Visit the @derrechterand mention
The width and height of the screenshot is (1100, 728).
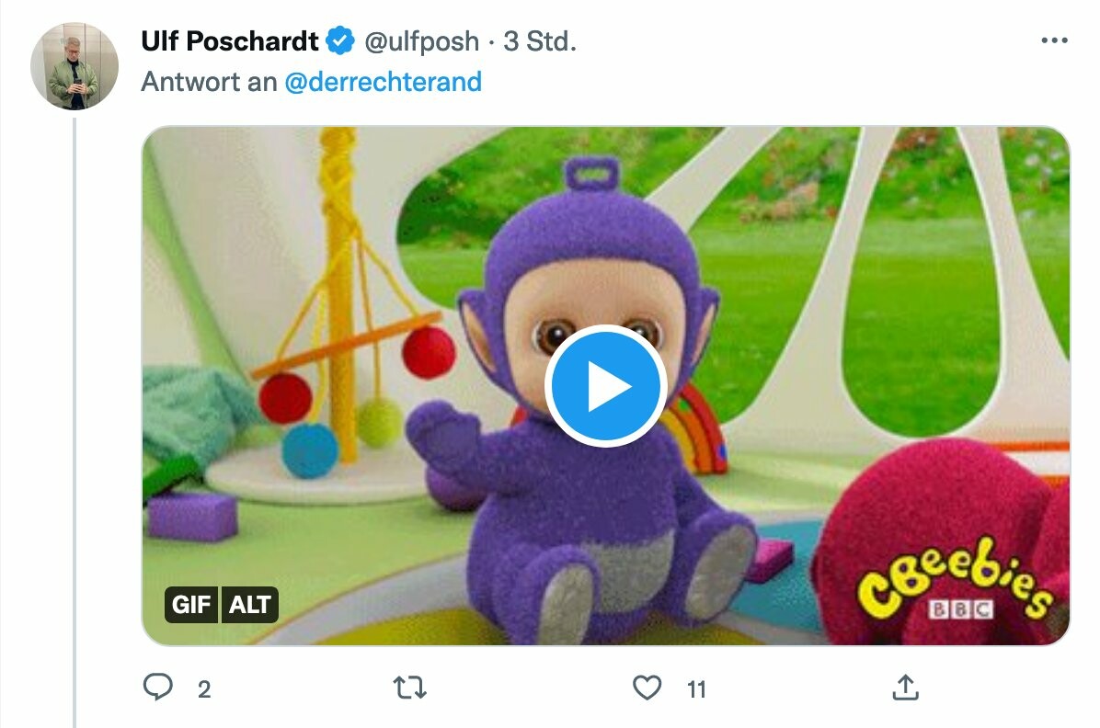383,82
